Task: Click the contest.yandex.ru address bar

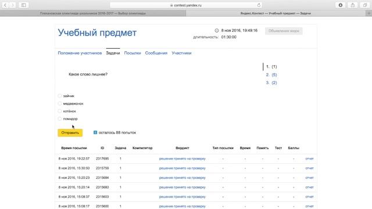Action: tap(186, 5)
